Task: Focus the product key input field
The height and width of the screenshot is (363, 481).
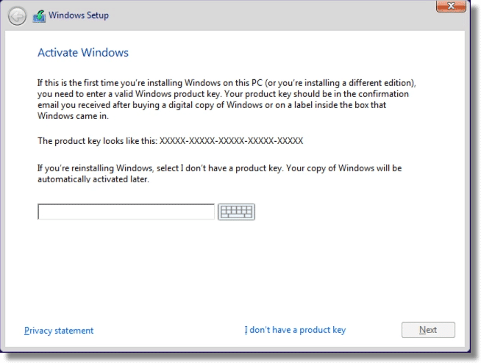Action: click(126, 212)
